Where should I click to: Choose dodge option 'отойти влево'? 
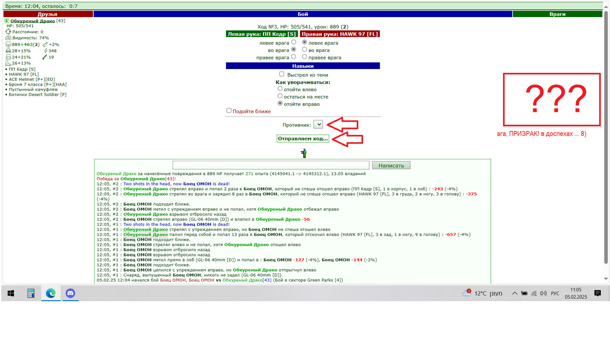(x=280, y=89)
